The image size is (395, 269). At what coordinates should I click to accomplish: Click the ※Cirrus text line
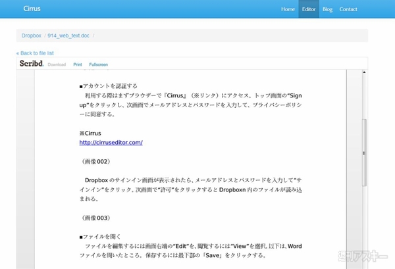[90, 133]
